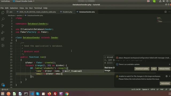
Task: Open the Activities overview
Action: tap(5, 1)
